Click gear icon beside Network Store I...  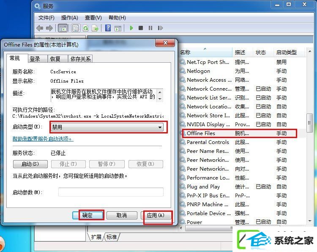(183, 115)
